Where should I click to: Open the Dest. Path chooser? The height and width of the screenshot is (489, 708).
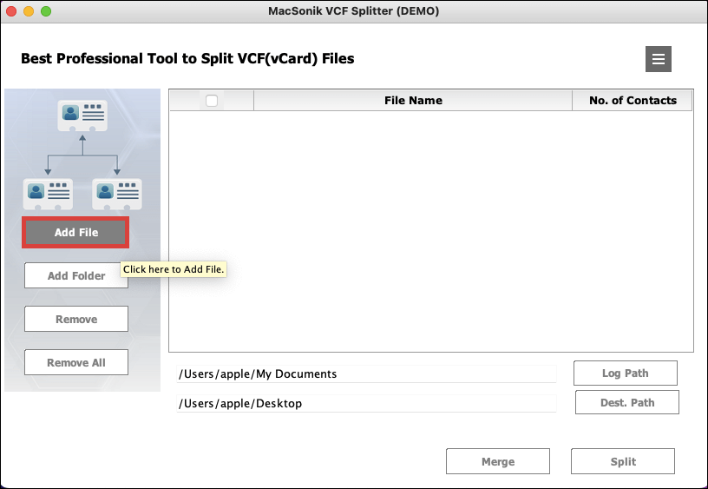627,403
